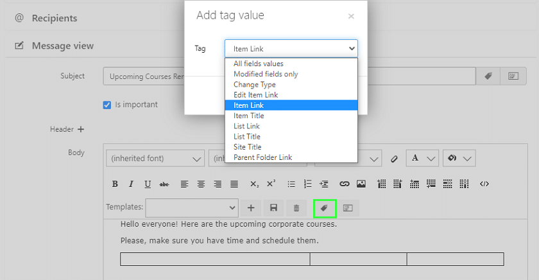Viewport: 539px width, 280px height.
Task: Uncheck the Is important checkbox
Action: 107,105
